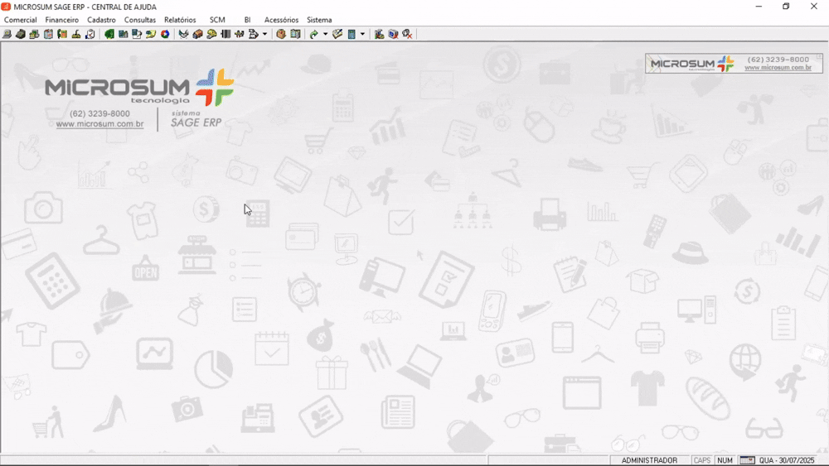829x466 pixels.
Task: Click the ADMINISTRADOR status bar field
Action: click(x=649, y=460)
